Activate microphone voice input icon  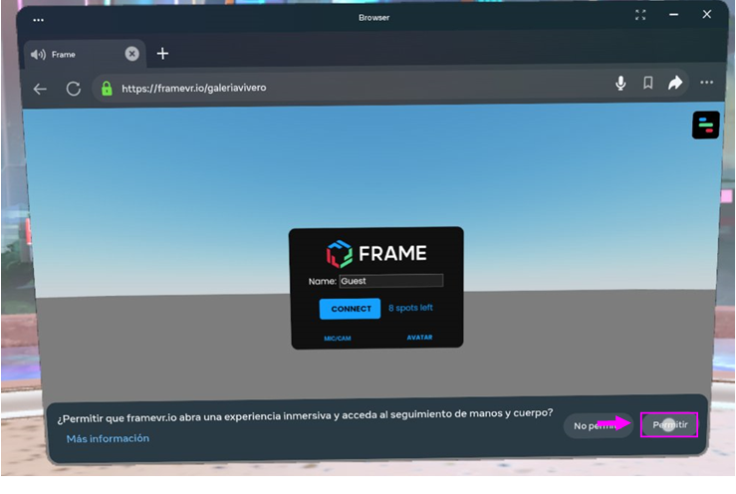tap(620, 84)
